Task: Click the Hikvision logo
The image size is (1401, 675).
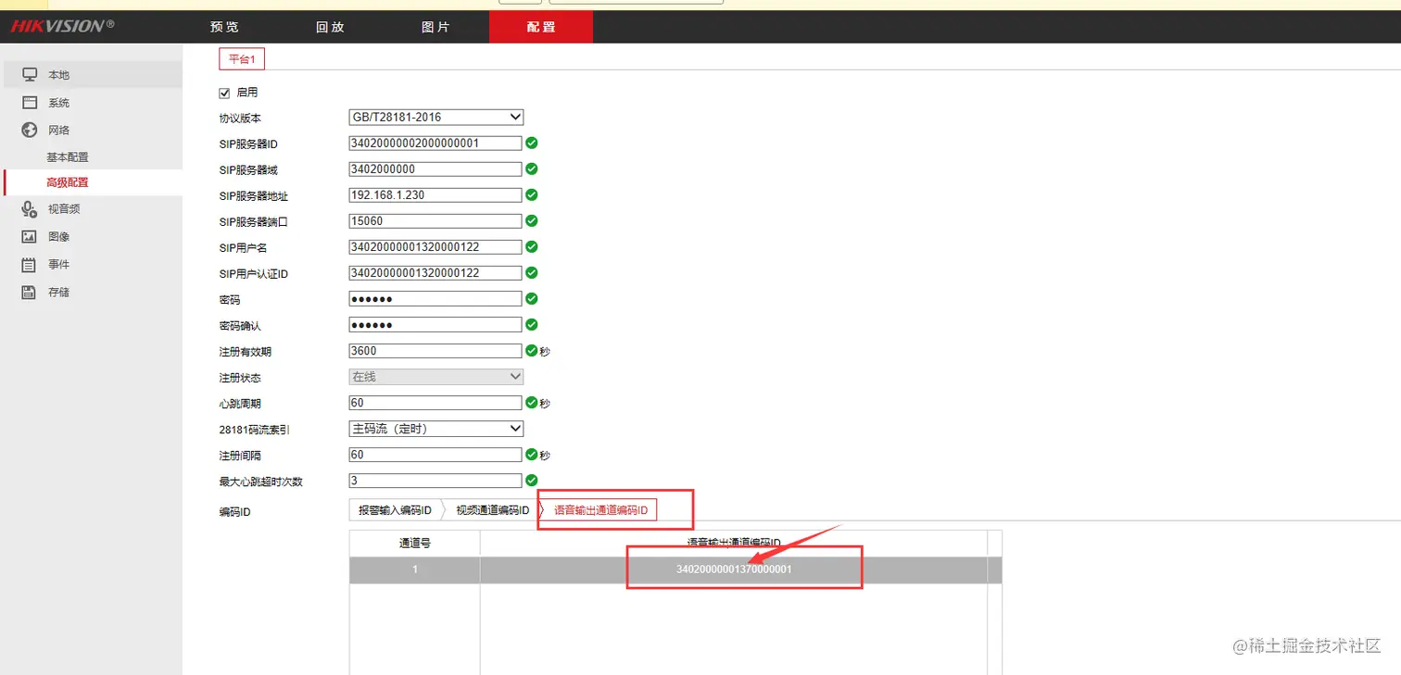Action: click(62, 26)
